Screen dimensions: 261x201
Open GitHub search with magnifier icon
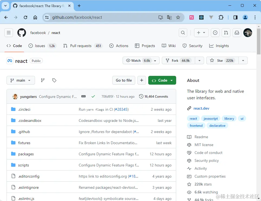tap(183, 33)
